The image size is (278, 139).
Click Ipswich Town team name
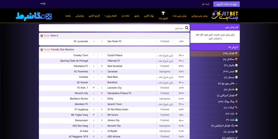pyautogui.click(x=115, y=104)
